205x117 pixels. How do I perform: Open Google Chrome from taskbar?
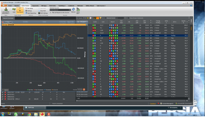coord(29,114)
